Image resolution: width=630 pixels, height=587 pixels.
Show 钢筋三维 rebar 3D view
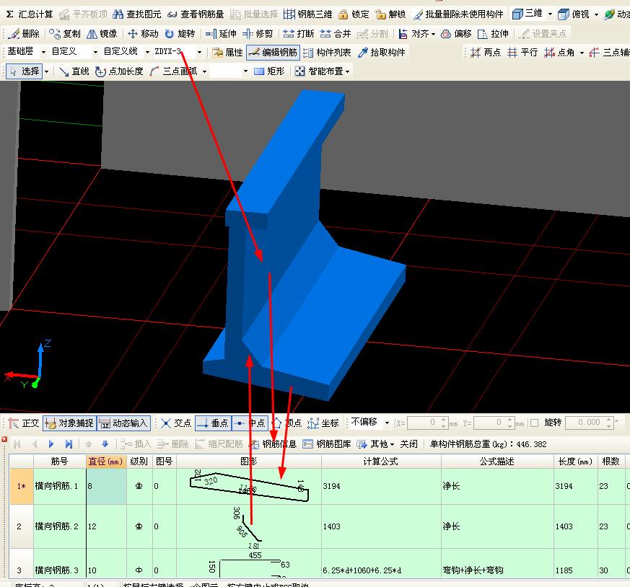[x=307, y=14]
